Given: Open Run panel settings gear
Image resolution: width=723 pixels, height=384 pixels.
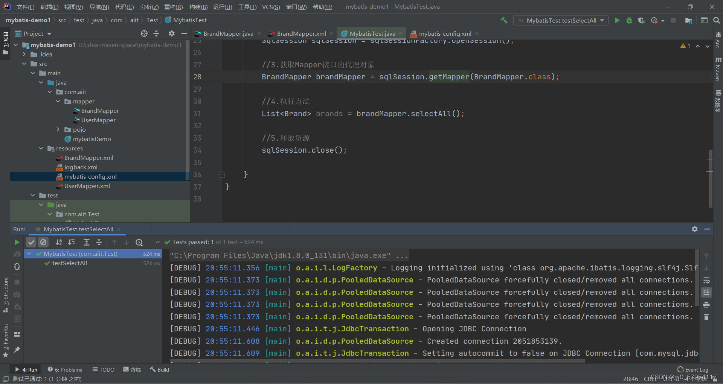Looking at the screenshot, I should 695,229.
